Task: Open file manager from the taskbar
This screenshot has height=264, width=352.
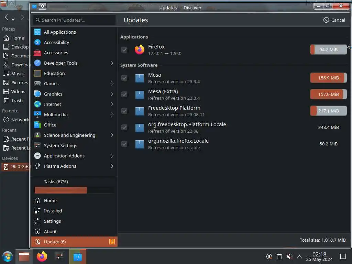Action: tap(24, 256)
